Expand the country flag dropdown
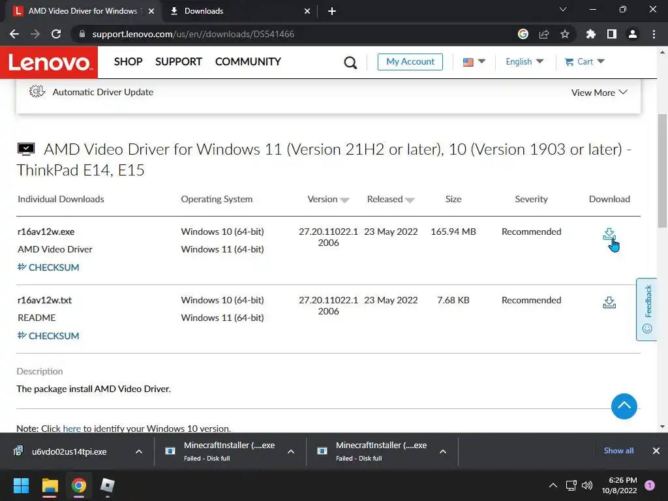 click(x=482, y=61)
